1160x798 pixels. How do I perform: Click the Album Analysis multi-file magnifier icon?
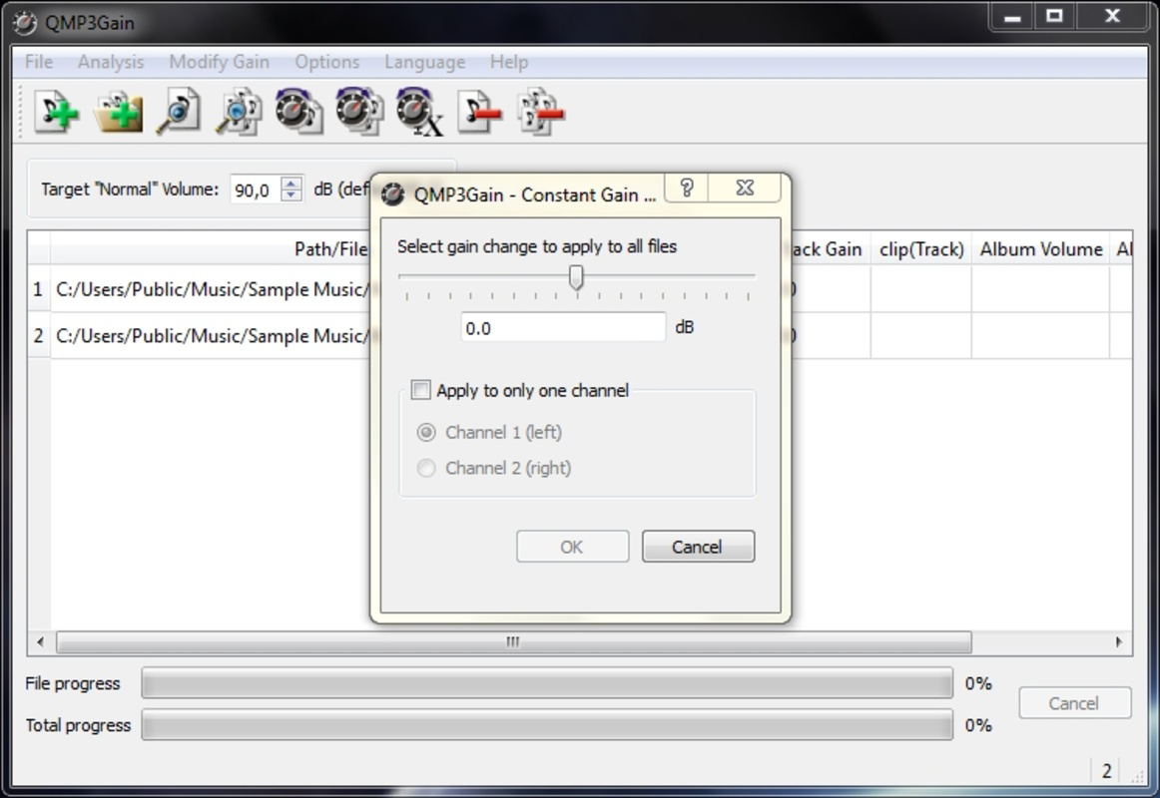pos(239,113)
